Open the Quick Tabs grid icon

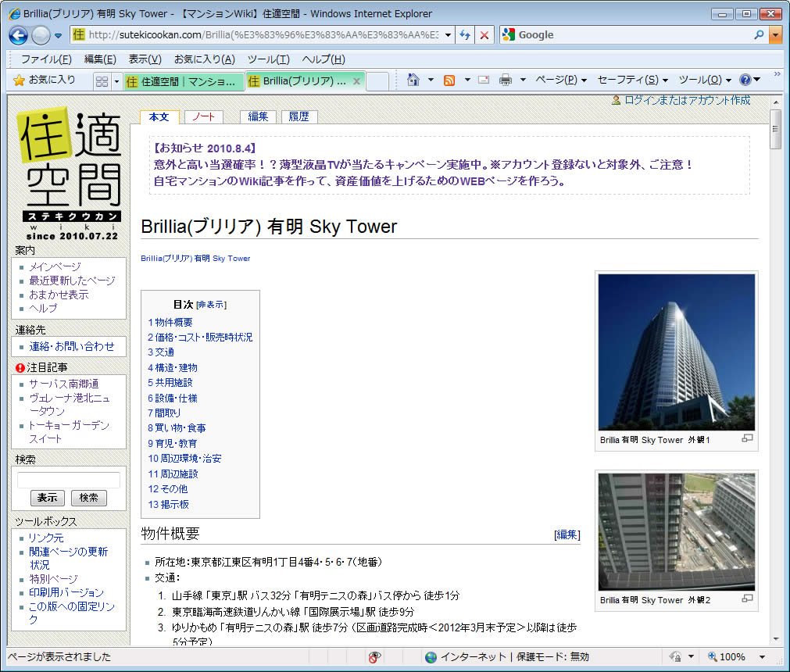coord(102,80)
